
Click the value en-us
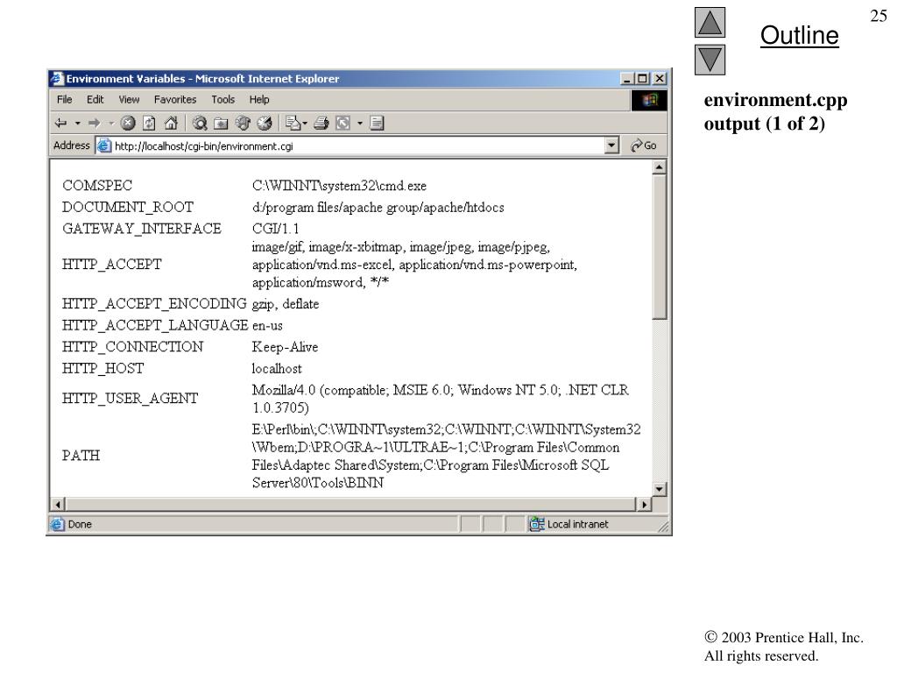[267, 326]
